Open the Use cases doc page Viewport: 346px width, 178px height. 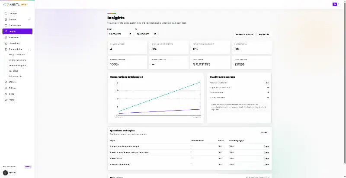13,71
